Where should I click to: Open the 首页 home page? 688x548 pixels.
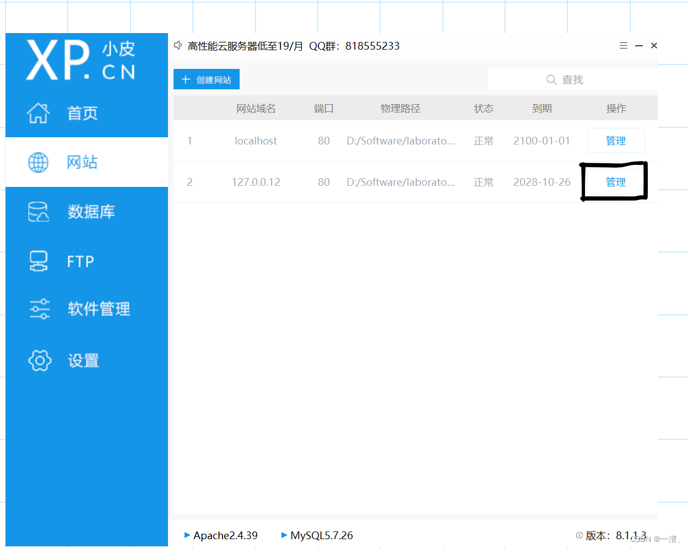[83, 113]
